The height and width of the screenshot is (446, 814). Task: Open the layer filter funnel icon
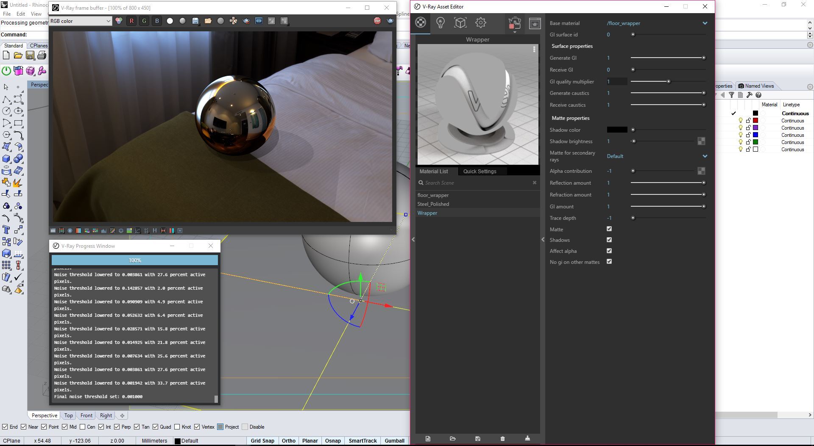731,95
